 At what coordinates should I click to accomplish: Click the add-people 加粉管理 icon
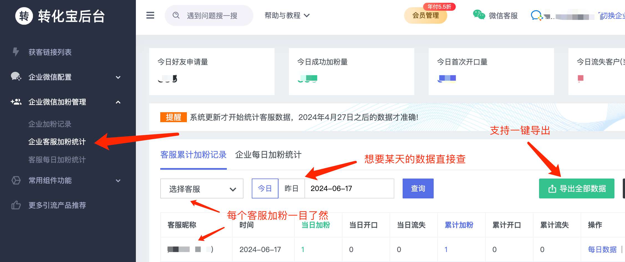pos(16,102)
